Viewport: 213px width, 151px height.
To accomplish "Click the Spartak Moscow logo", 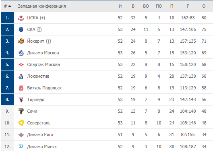I will (21, 65).
